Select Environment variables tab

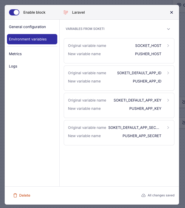32,39
